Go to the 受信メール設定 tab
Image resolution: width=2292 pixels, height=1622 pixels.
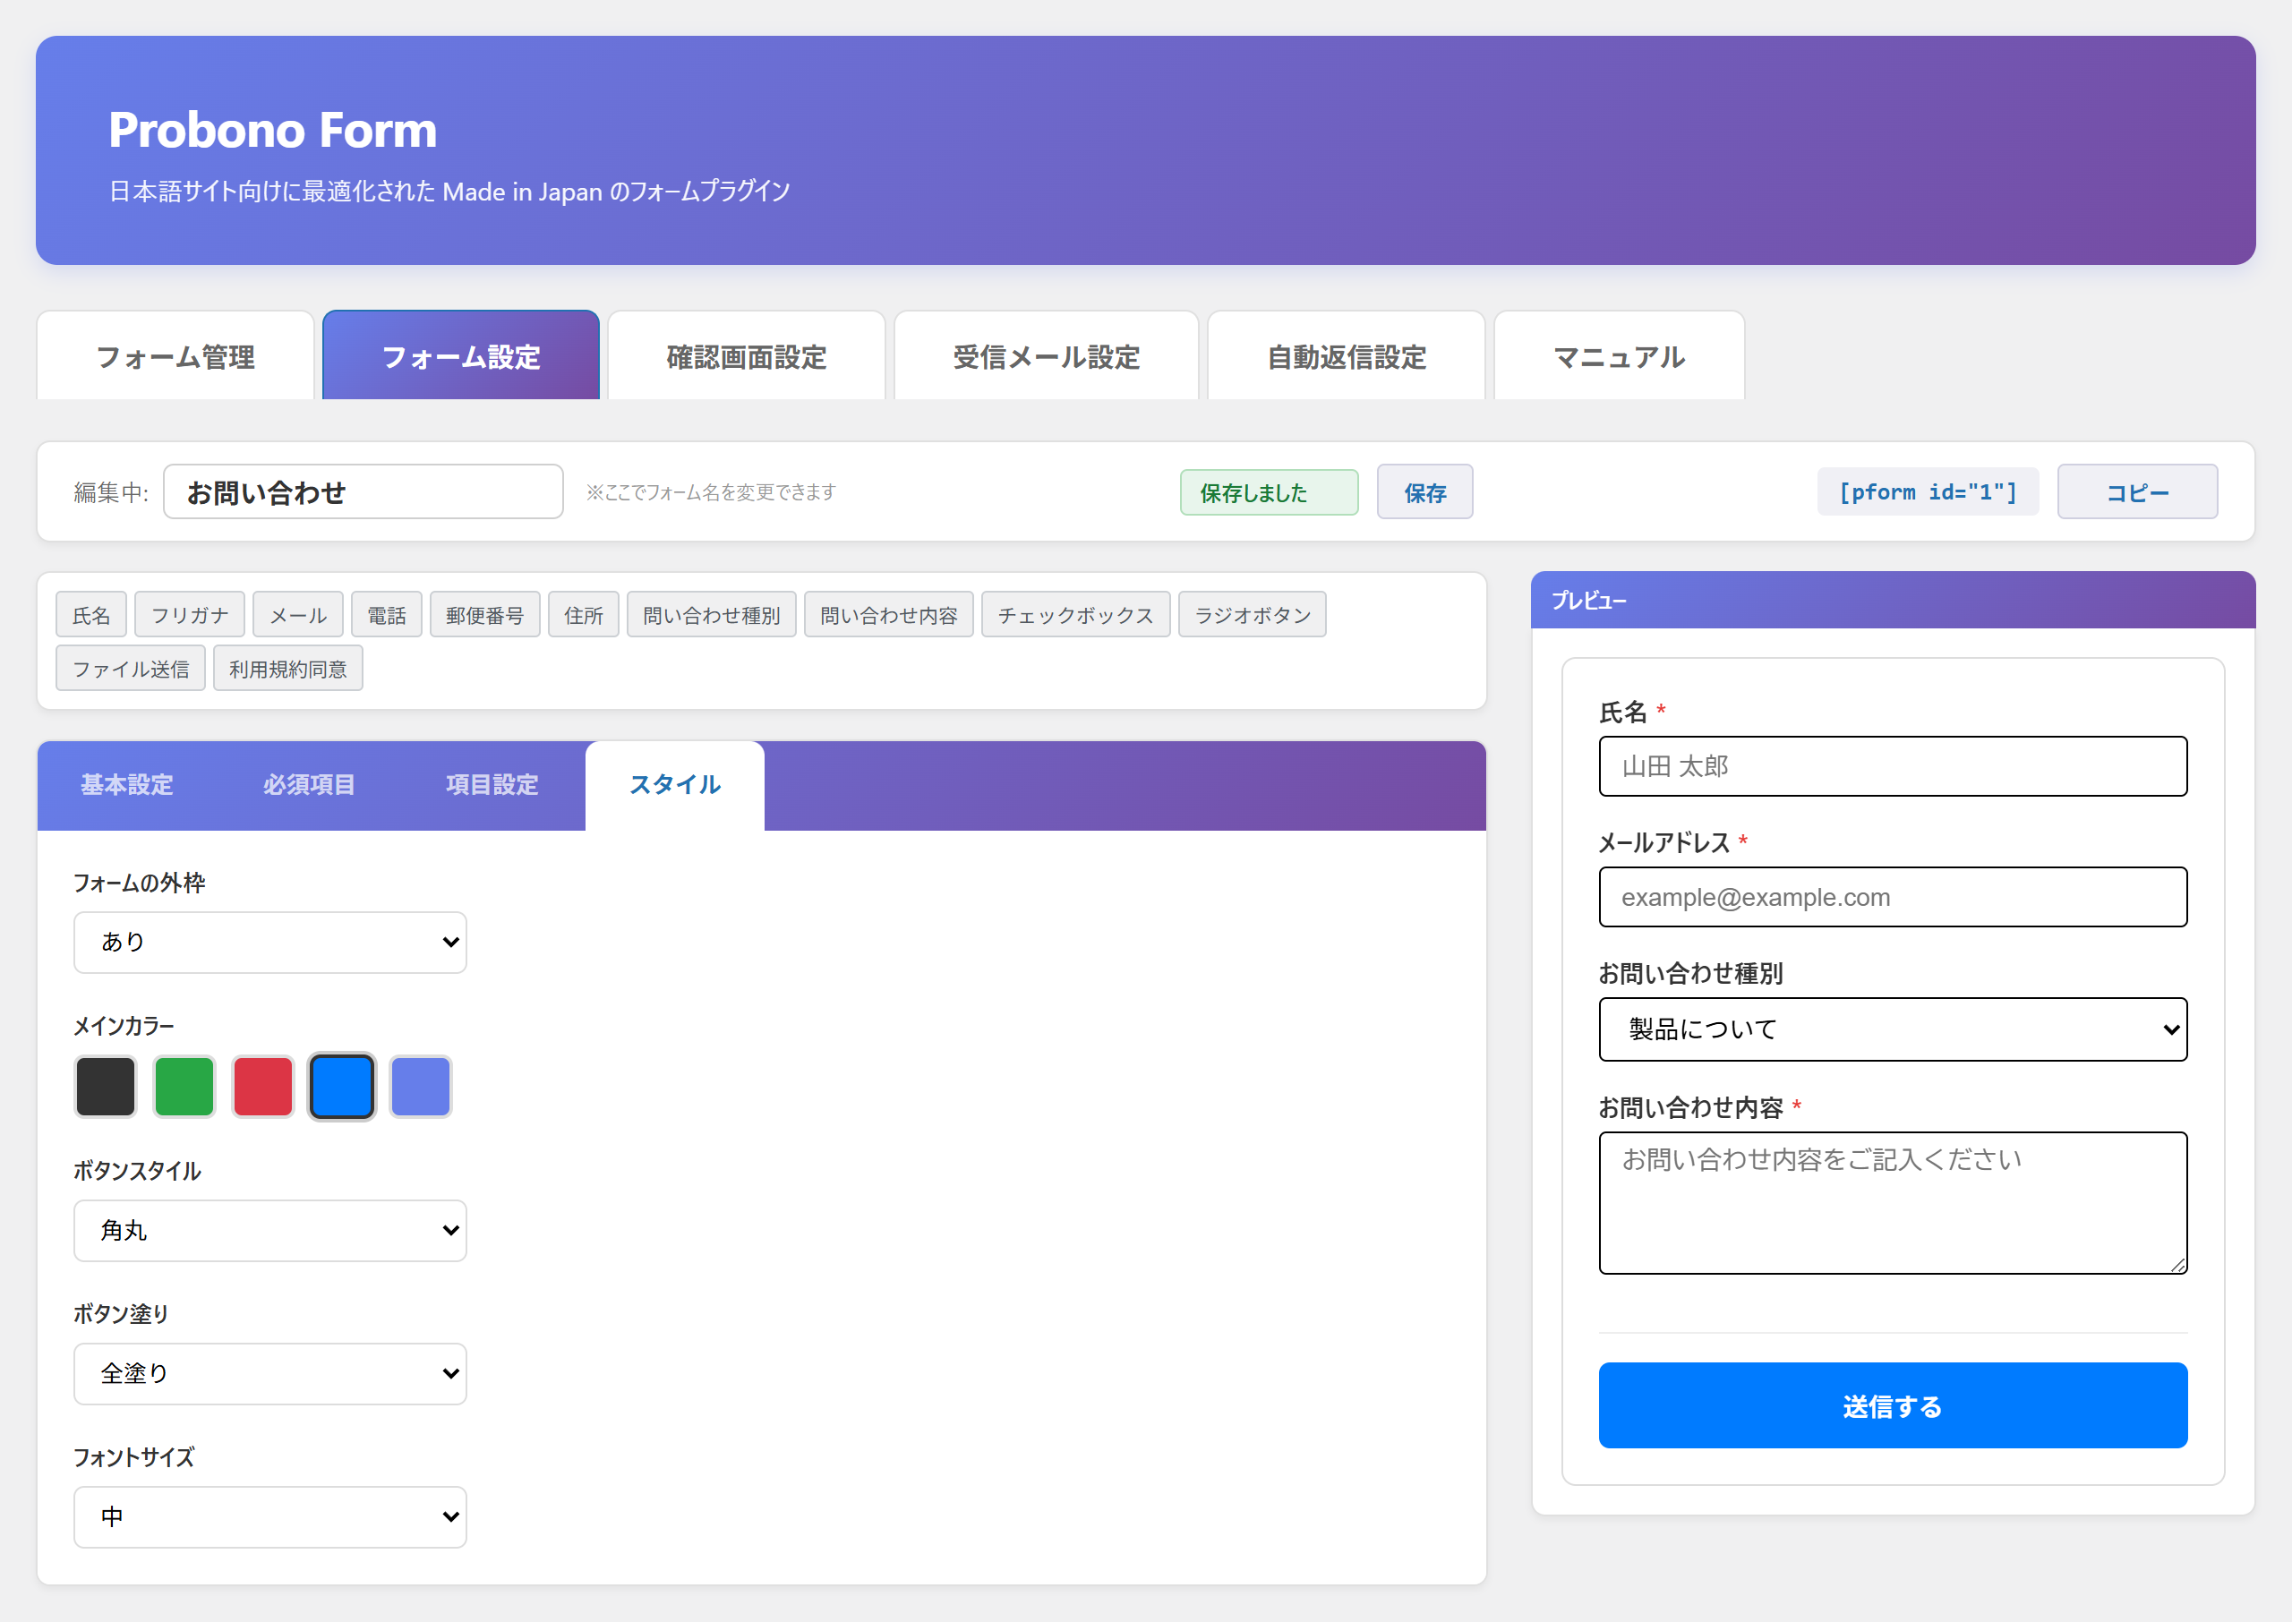[1047, 356]
